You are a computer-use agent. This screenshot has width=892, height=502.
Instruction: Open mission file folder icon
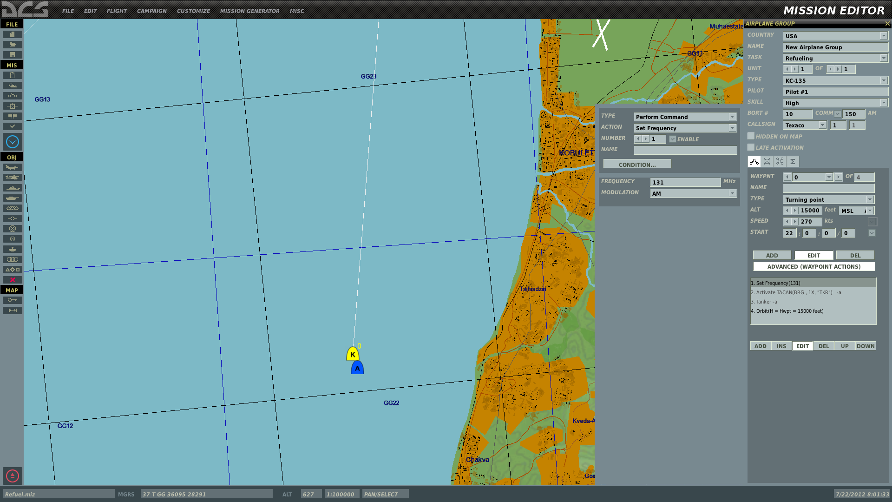(12, 45)
